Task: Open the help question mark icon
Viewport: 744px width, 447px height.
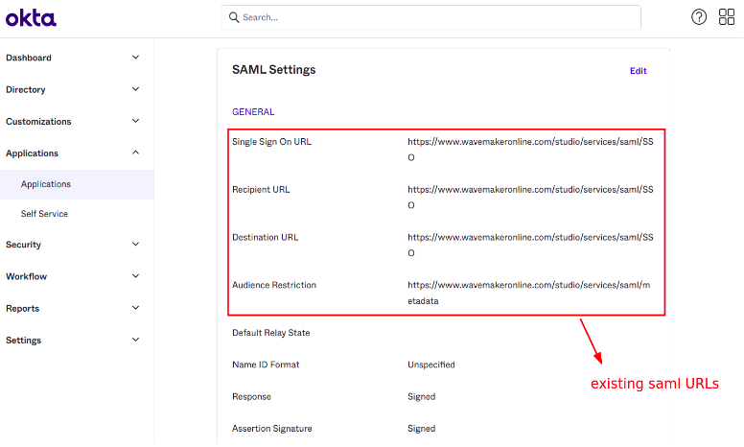Action: 699,17
